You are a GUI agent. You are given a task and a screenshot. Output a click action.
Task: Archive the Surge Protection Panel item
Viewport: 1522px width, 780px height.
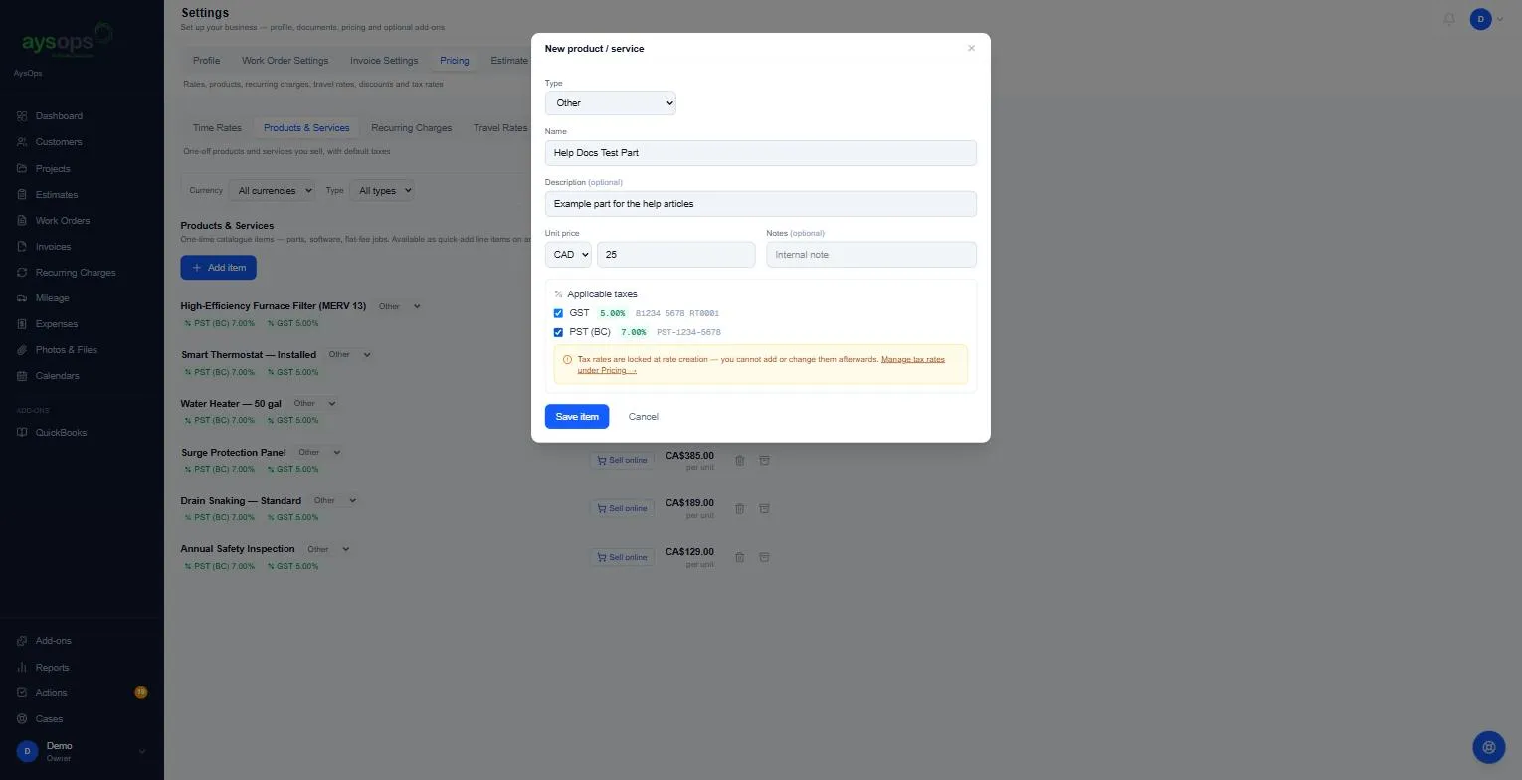(764, 460)
